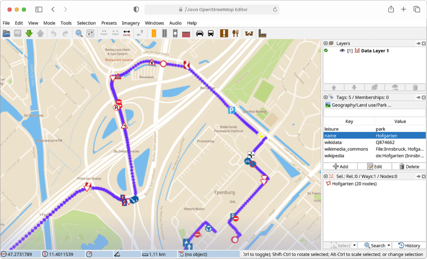Select the leisure park tag row
This screenshot has width=427, height=259.
[x=375, y=129]
